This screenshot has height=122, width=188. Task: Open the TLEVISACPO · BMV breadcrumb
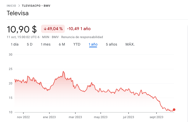[x=36, y=5]
